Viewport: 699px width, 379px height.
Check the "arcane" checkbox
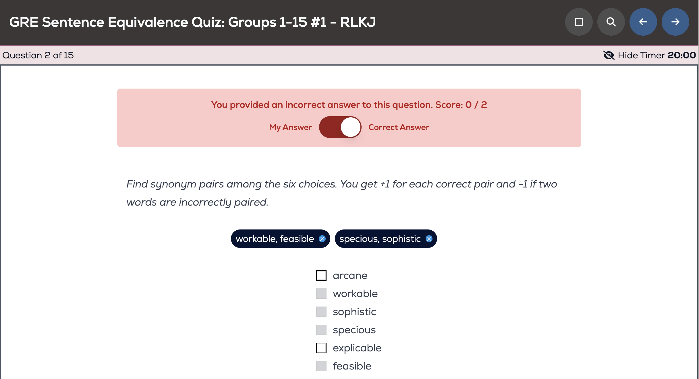coord(321,275)
